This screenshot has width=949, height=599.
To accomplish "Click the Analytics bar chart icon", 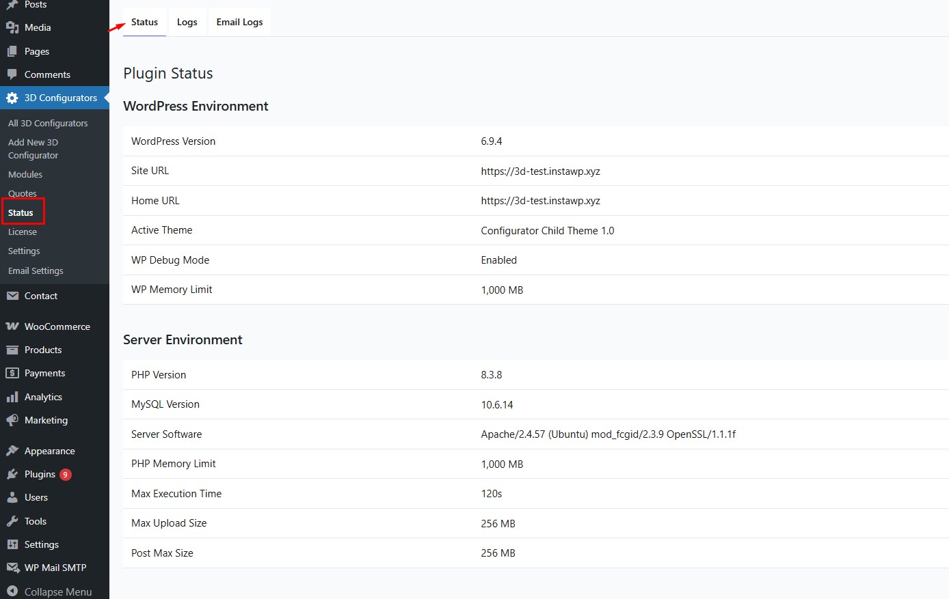I will click(x=12, y=397).
